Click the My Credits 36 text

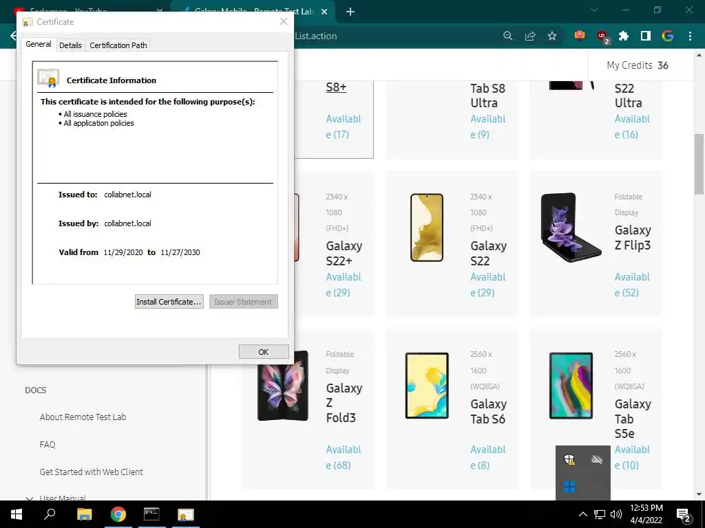638,65
